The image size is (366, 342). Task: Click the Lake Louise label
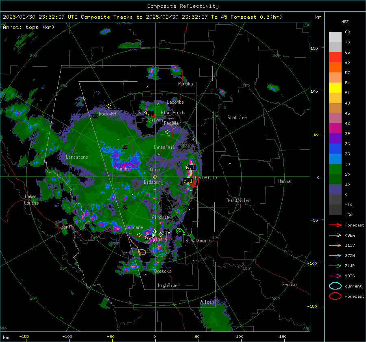click(x=31, y=200)
